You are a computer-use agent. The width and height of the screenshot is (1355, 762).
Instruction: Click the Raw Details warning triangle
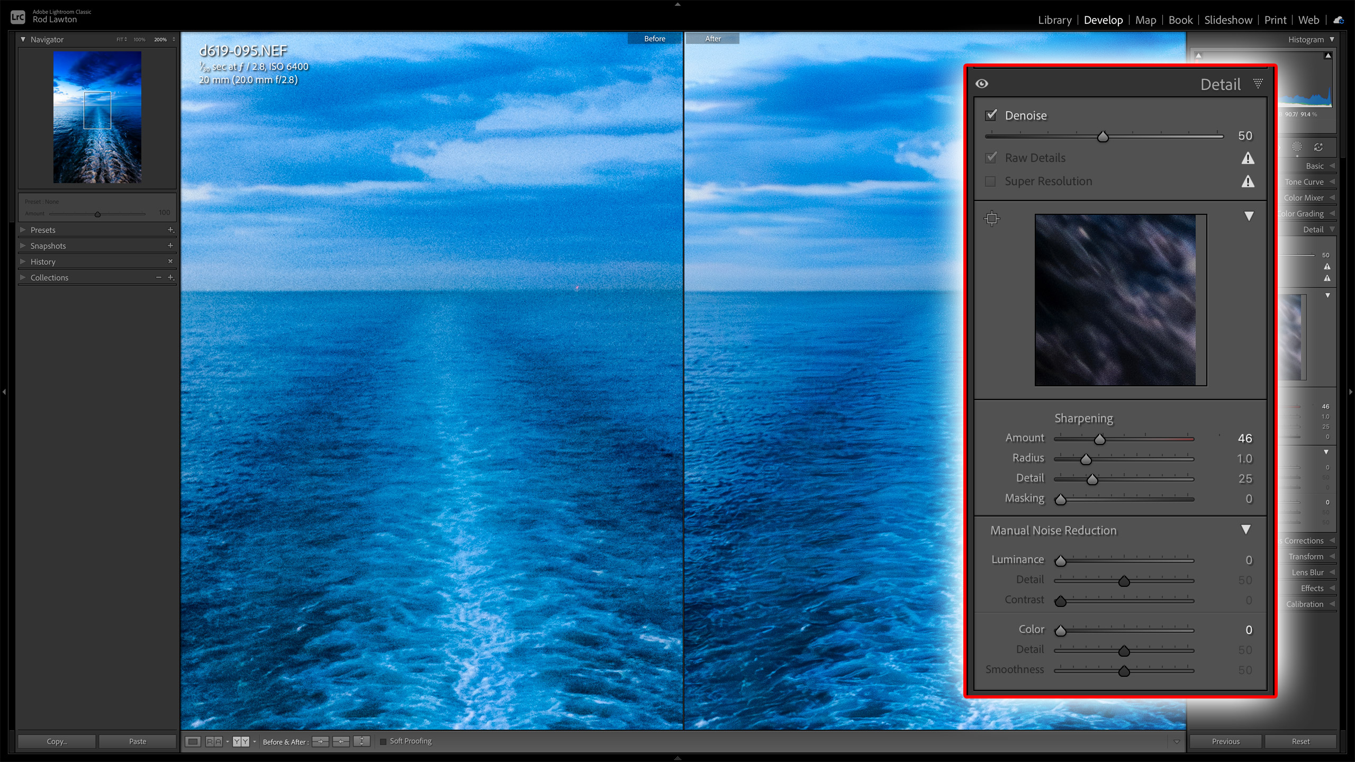click(x=1248, y=158)
